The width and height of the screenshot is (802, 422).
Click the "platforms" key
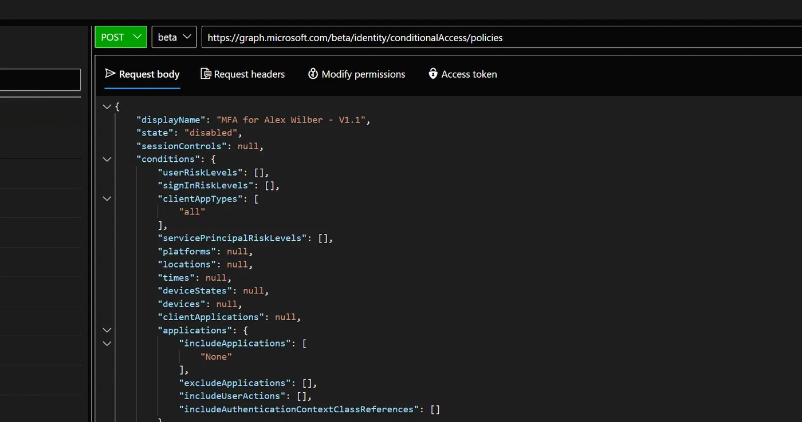(x=187, y=251)
